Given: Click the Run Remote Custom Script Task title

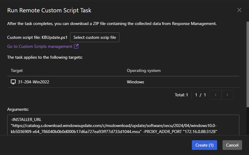Looking at the screenshot, I should (x=49, y=10).
